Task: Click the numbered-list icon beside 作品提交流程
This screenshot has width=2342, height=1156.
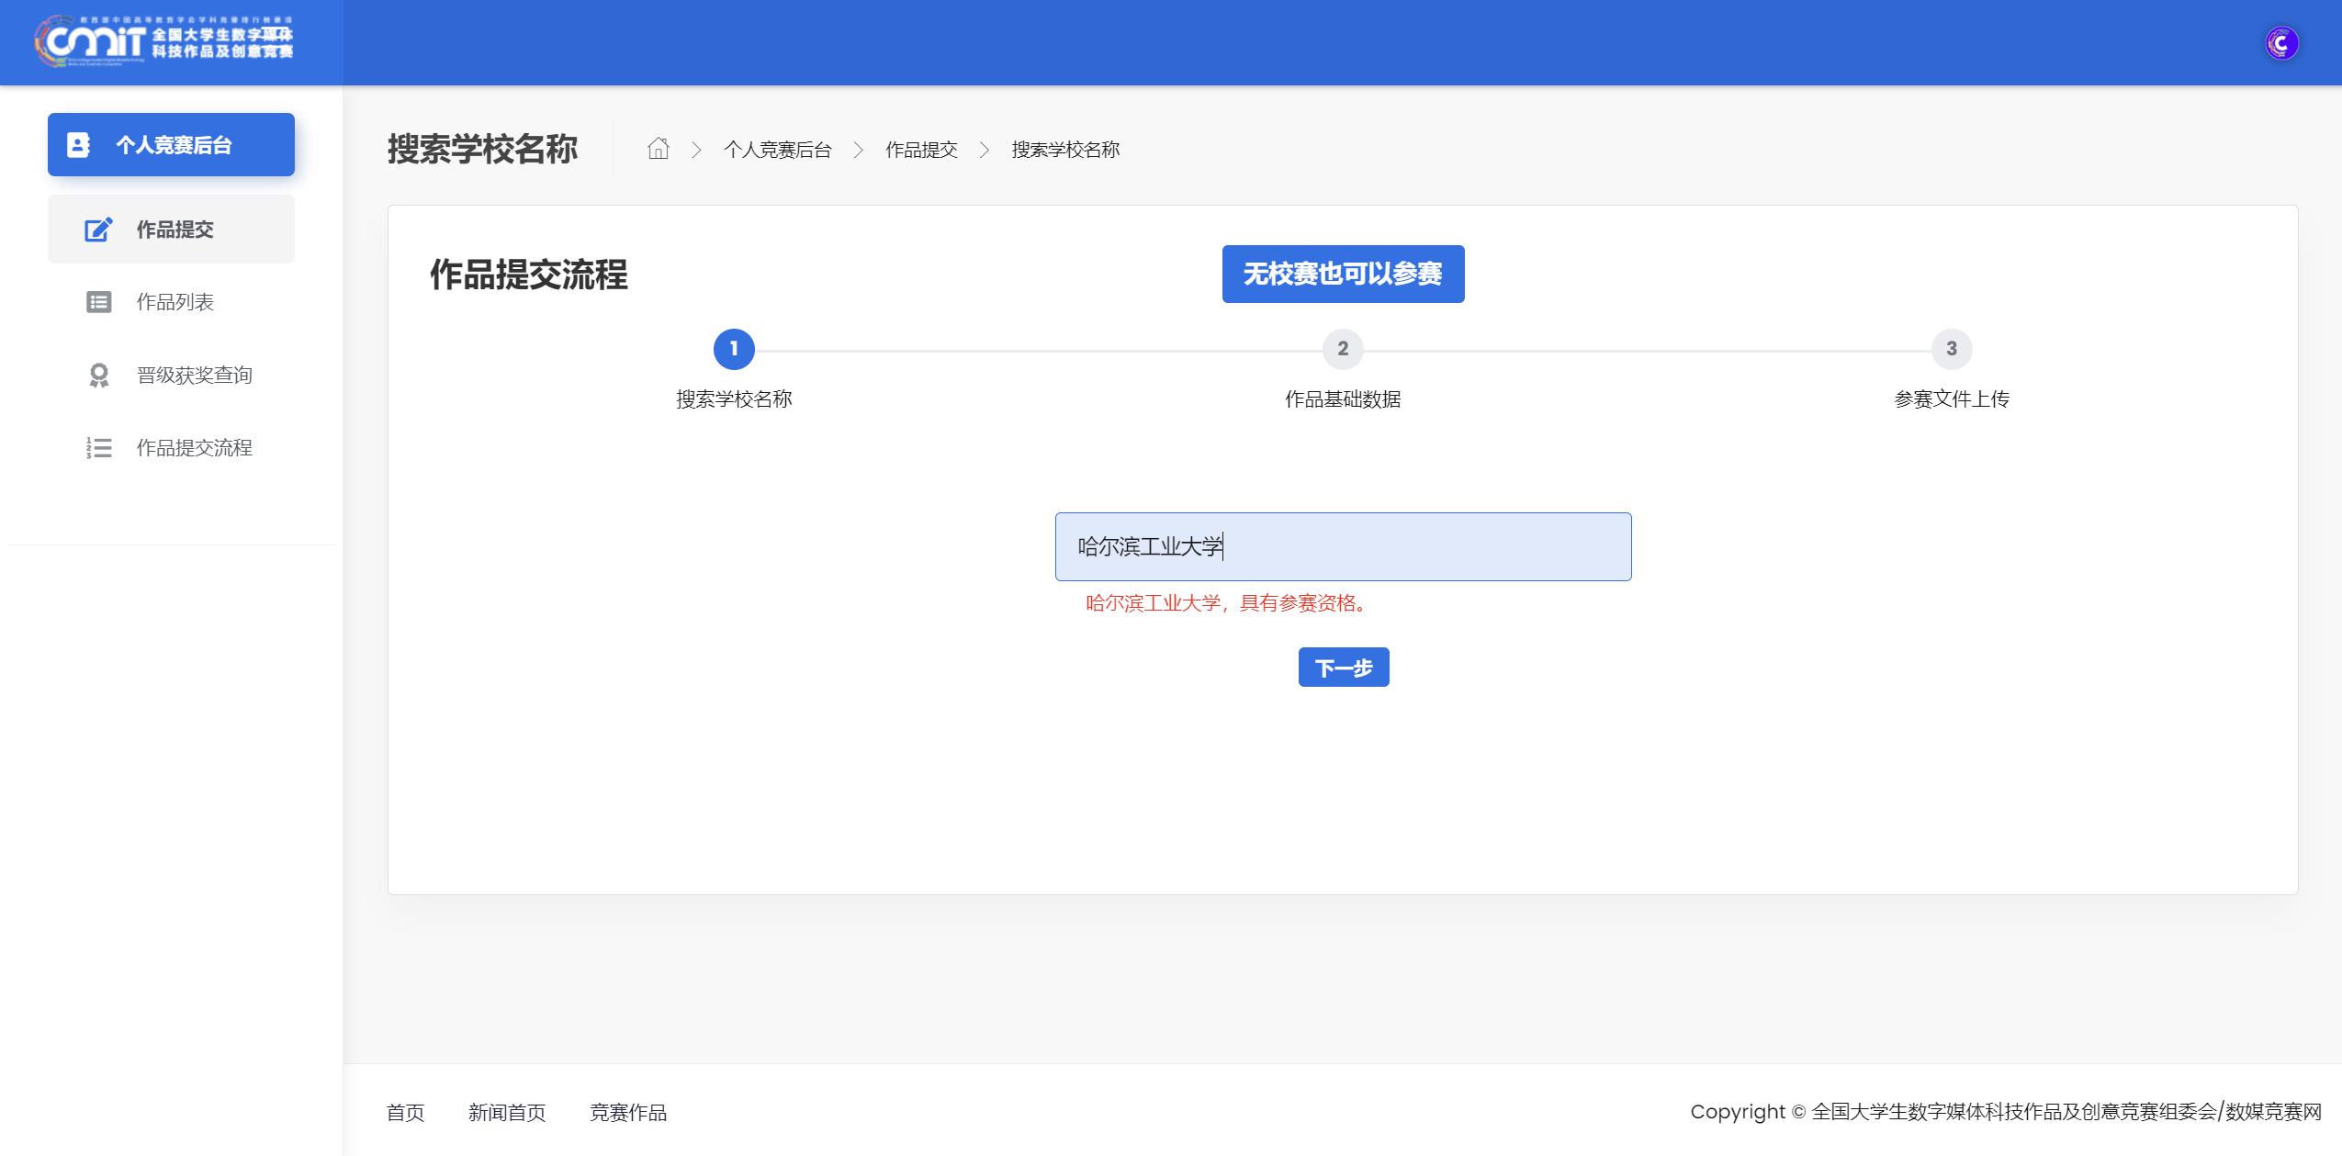Action: tap(98, 448)
